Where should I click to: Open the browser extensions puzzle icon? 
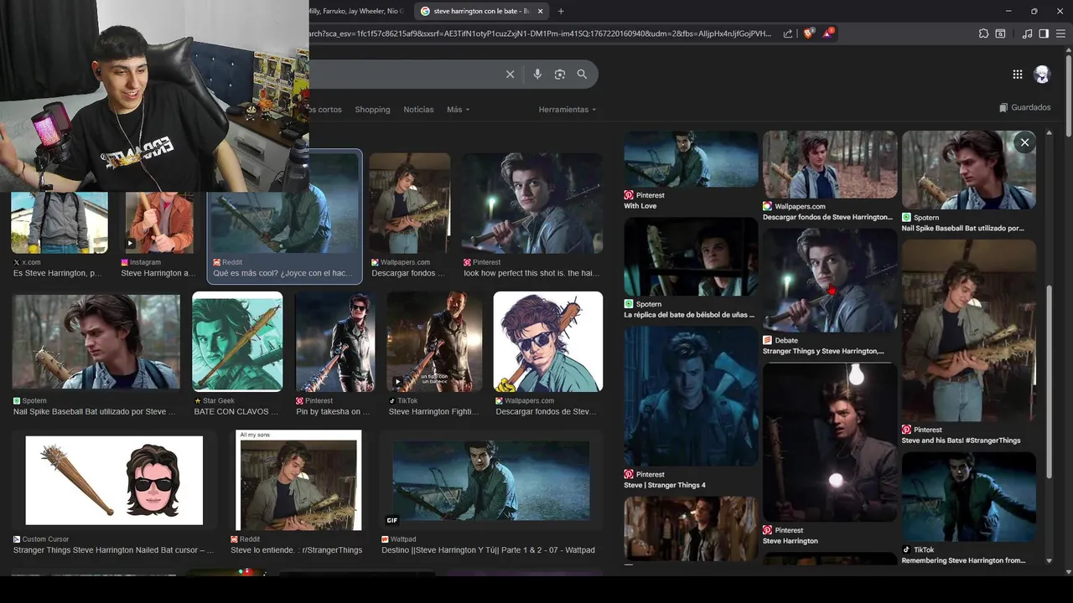point(983,33)
